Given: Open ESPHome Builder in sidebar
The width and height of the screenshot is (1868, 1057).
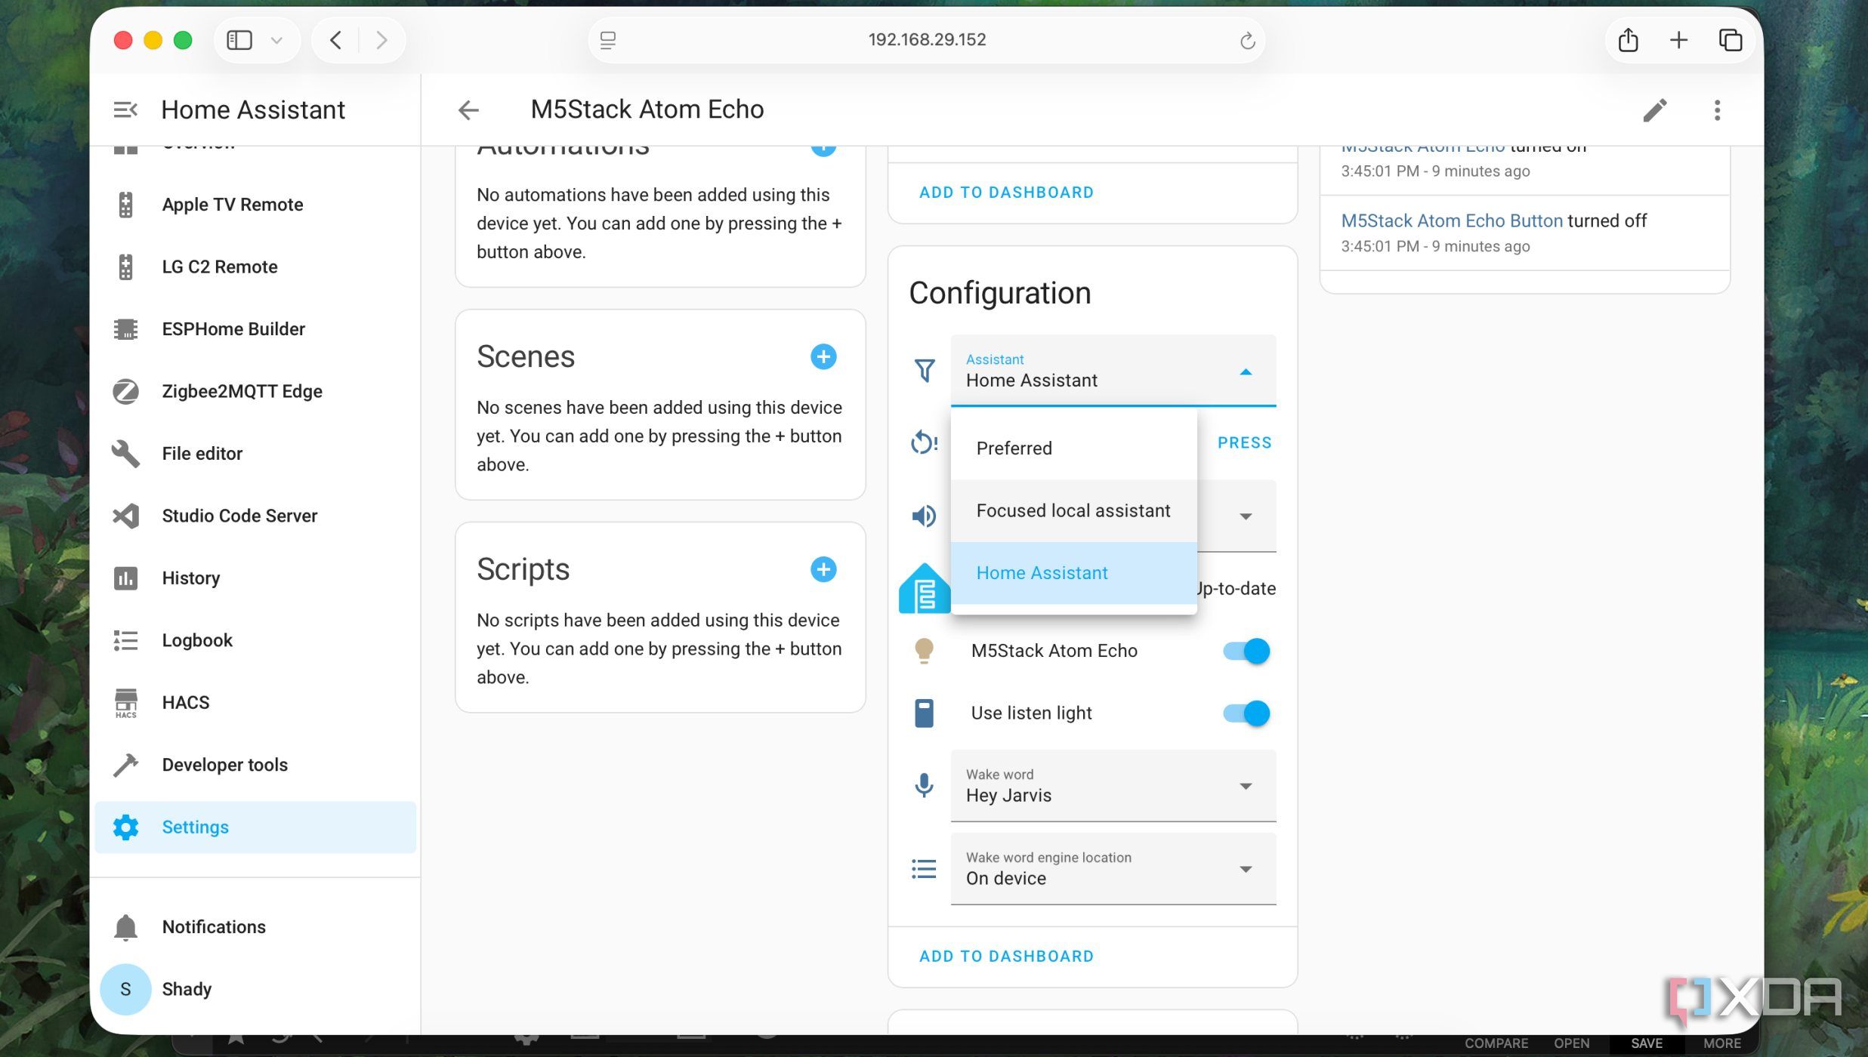Looking at the screenshot, I should [255, 329].
